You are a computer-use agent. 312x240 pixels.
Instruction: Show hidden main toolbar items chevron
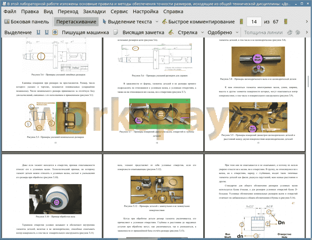[307, 22]
